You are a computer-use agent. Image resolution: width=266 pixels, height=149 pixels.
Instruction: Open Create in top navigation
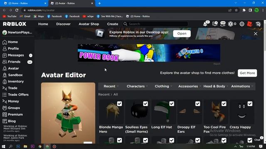(113, 24)
